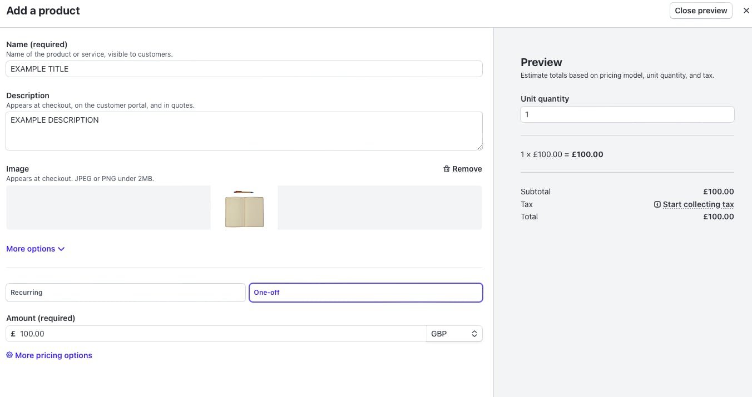Viewport: 752px width, 397px height.
Task: Click the trash icon to remove image
Action: click(x=446, y=169)
